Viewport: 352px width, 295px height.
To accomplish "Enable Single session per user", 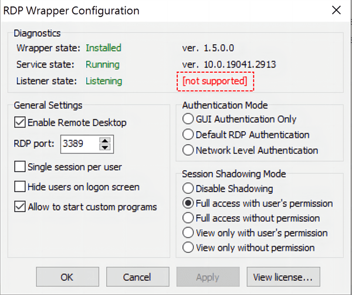I will click(20, 167).
